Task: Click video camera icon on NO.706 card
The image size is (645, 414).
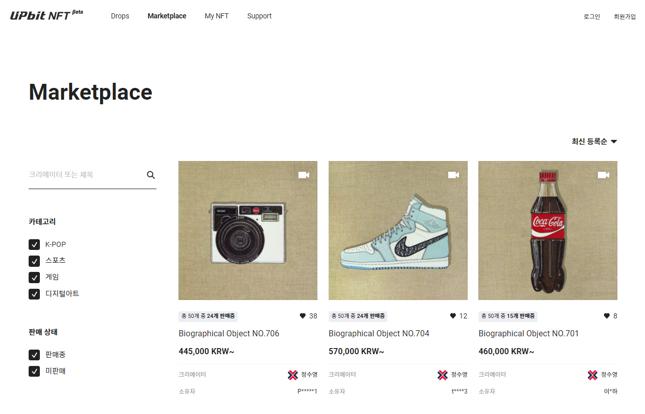Action: point(304,175)
